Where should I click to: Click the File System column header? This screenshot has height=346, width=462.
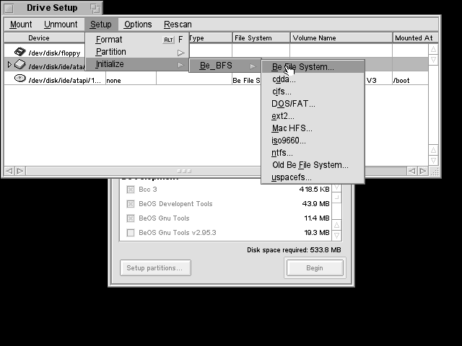point(261,38)
